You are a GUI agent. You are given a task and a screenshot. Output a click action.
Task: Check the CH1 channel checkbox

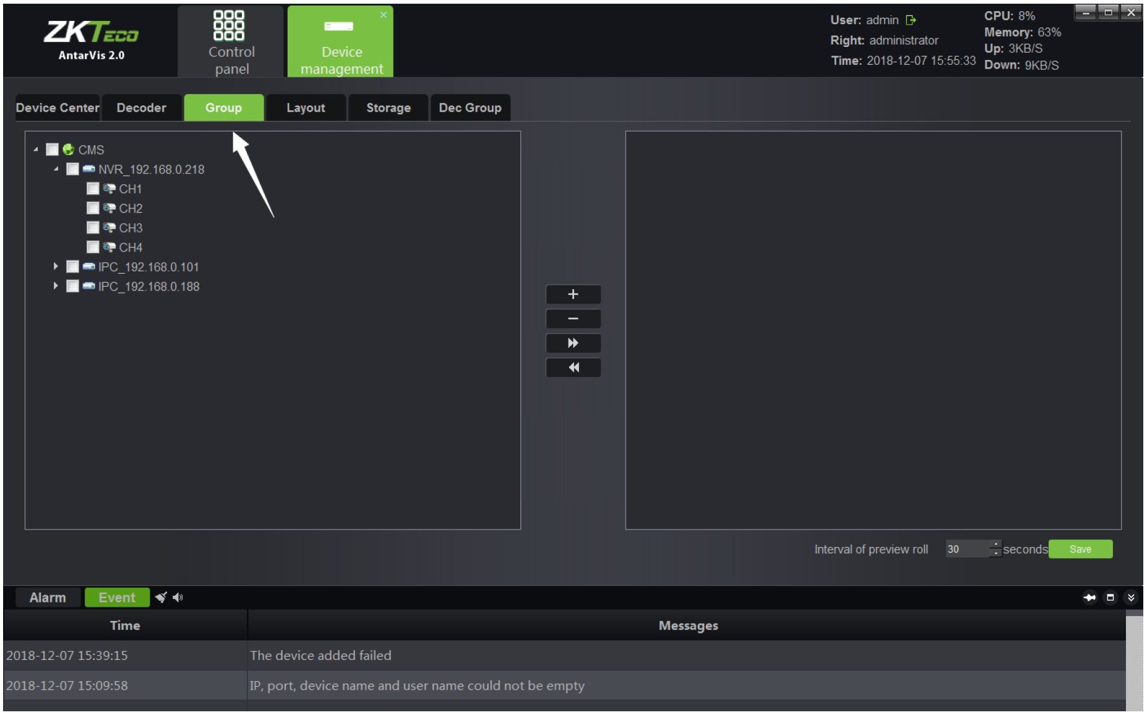[93, 188]
